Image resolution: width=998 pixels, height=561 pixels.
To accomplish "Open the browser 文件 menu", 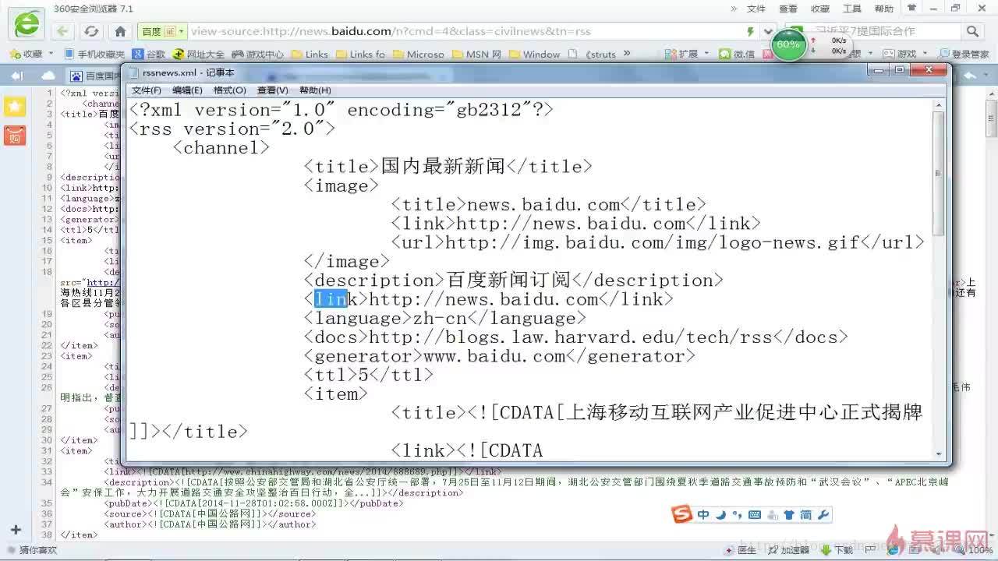I will coord(756,9).
